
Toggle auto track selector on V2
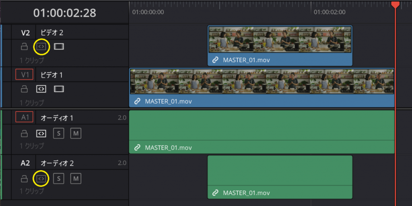coord(41,46)
